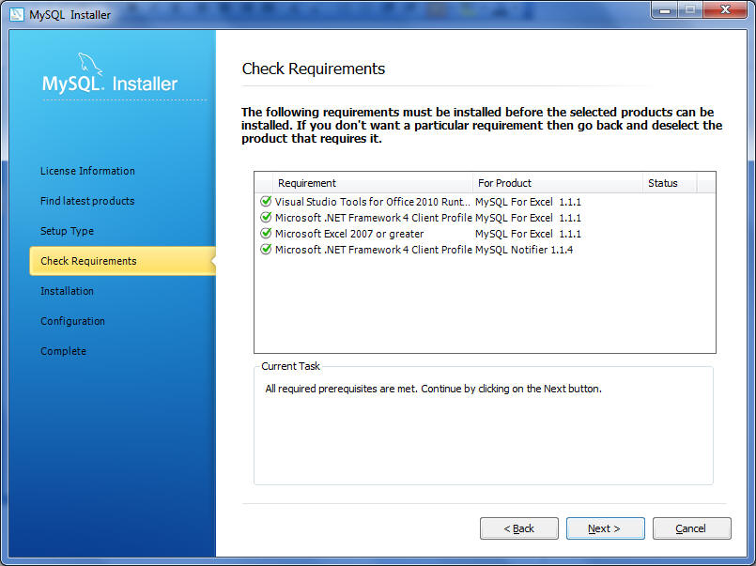This screenshot has height=566, width=756.
Task: Click the Next > button
Action: pyautogui.click(x=605, y=528)
